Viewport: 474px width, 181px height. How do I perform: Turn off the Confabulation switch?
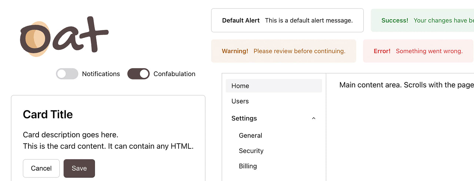point(138,74)
